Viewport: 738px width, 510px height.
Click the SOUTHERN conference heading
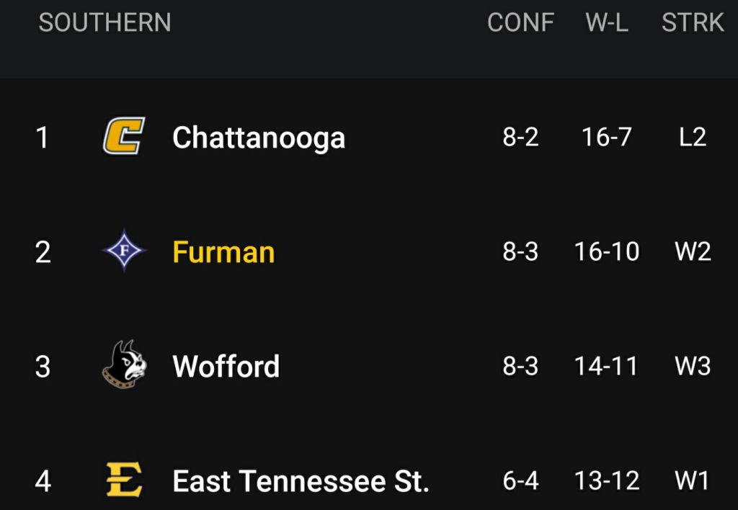tap(105, 23)
